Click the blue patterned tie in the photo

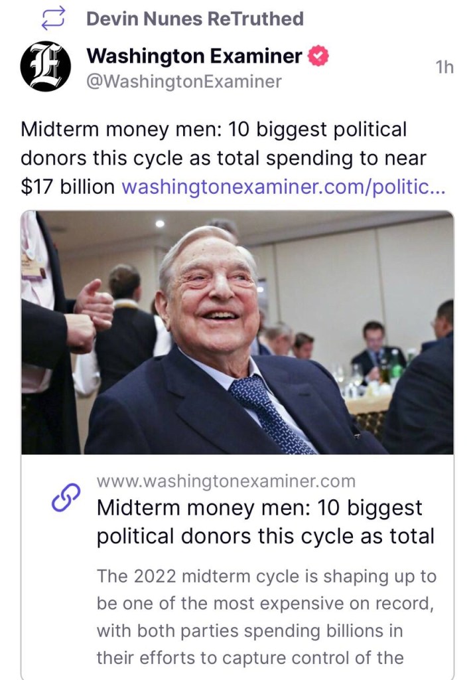(273, 412)
